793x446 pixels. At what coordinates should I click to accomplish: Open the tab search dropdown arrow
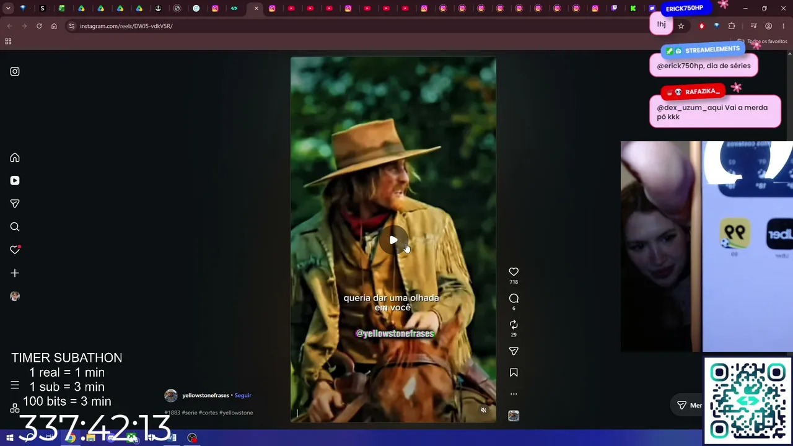coord(8,8)
